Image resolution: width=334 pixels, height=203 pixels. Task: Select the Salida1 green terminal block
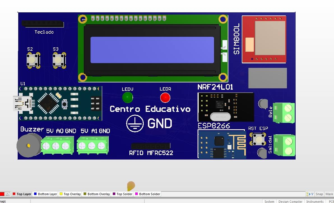284,145
